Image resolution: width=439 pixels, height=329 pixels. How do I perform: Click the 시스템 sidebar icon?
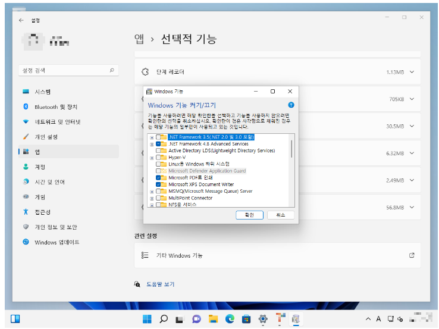26,92
